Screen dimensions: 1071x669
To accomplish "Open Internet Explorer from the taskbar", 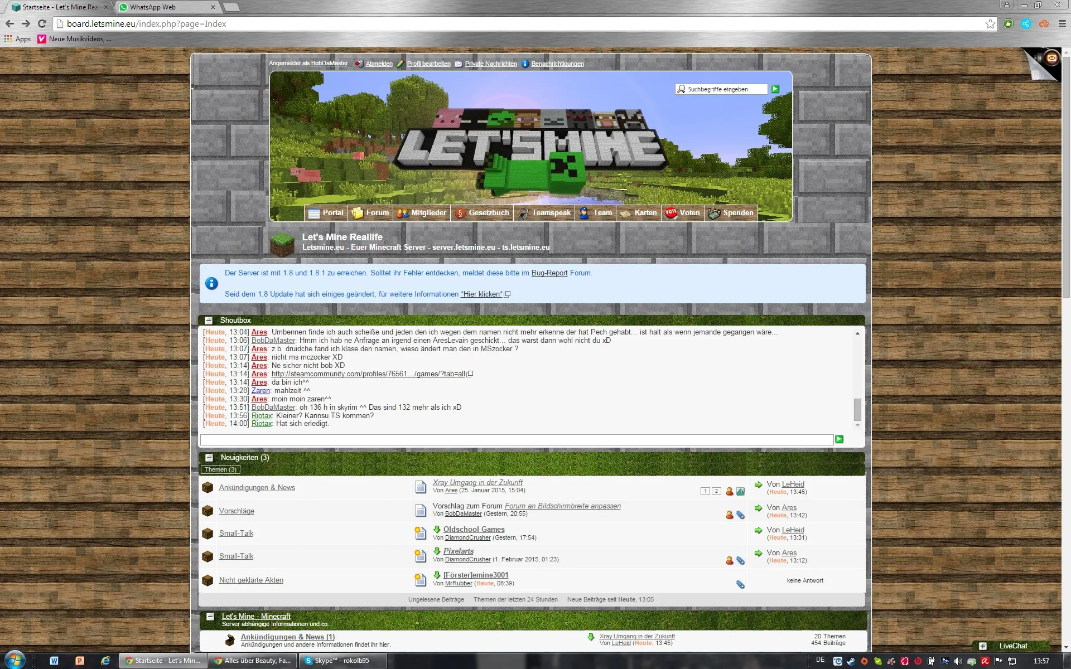I will tap(105, 661).
